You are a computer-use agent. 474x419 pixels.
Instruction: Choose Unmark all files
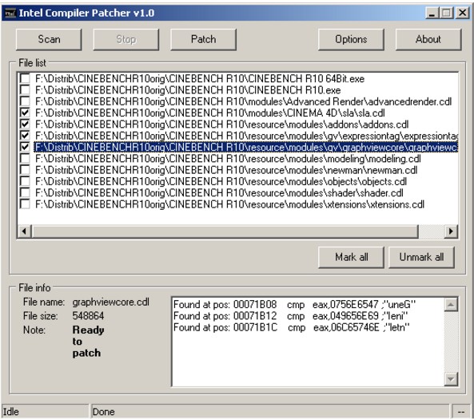coord(421,257)
